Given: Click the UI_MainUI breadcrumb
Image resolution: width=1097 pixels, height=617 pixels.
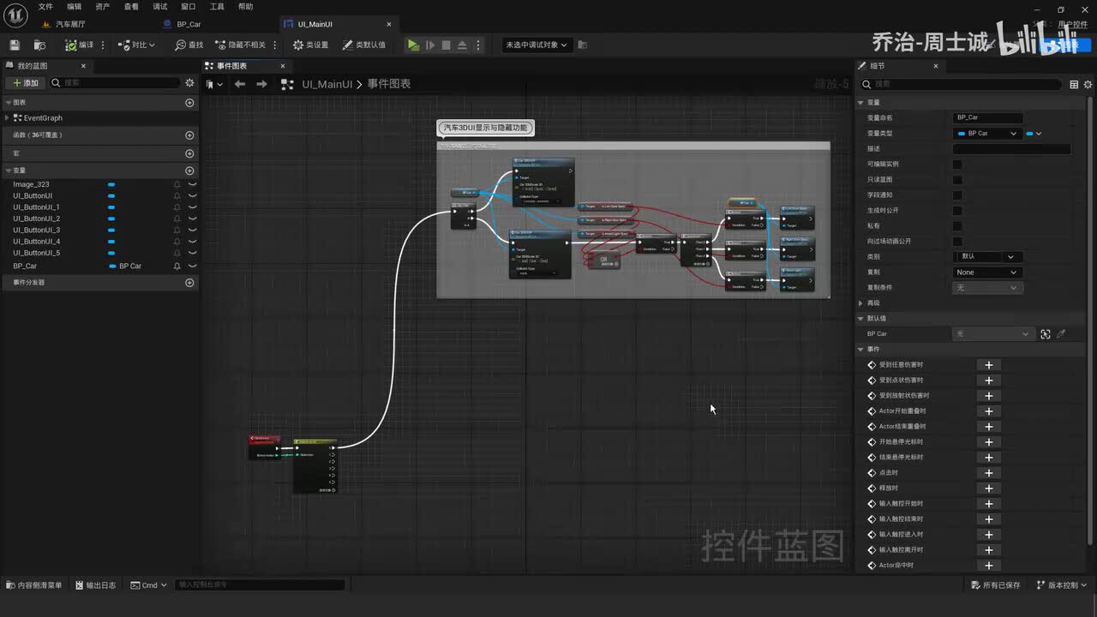Looking at the screenshot, I should (x=327, y=84).
